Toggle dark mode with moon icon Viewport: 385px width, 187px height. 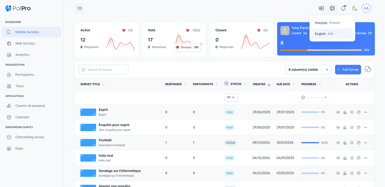(x=355, y=8)
